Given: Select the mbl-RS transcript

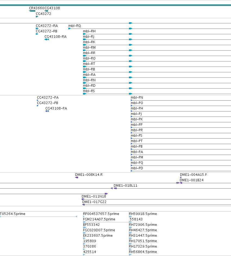Looking at the screenshot, I should coord(89,91).
